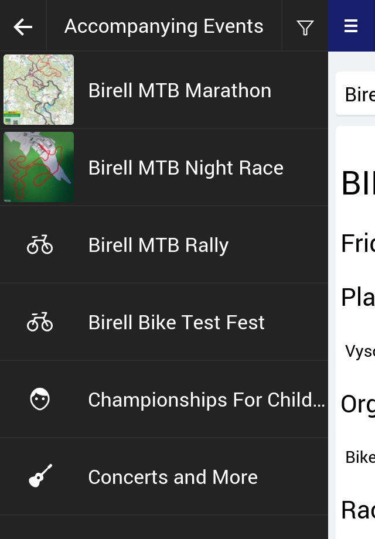Click the bicycle icon beside Birell MTB Rally
Viewport: 375px width, 539px height.
[x=40, y=245]
